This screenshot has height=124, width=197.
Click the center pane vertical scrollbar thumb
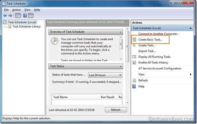[x=127, y=46]
